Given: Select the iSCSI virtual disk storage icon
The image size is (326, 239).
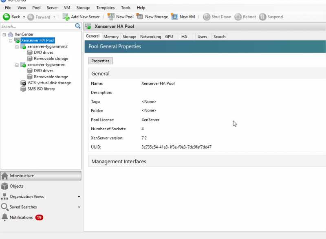Looking at the screenshot, I should pos(24,83).
